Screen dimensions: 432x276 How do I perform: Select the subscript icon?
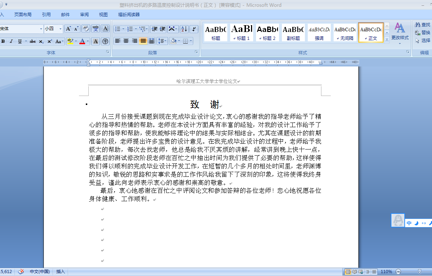[41, 41]
